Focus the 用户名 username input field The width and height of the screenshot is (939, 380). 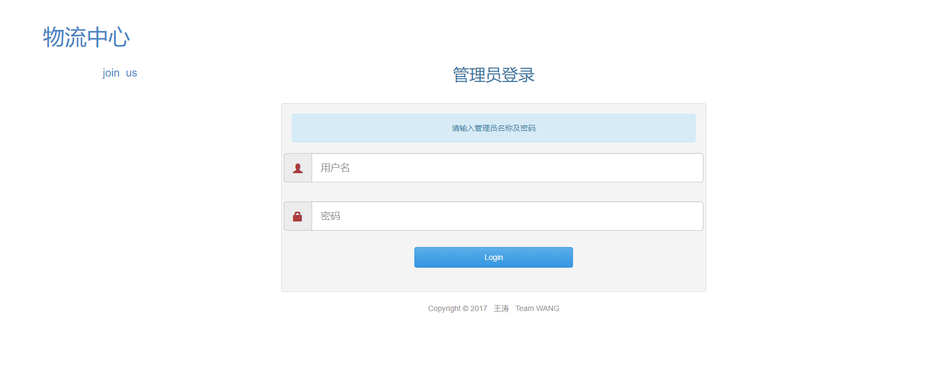coord(507,168)
